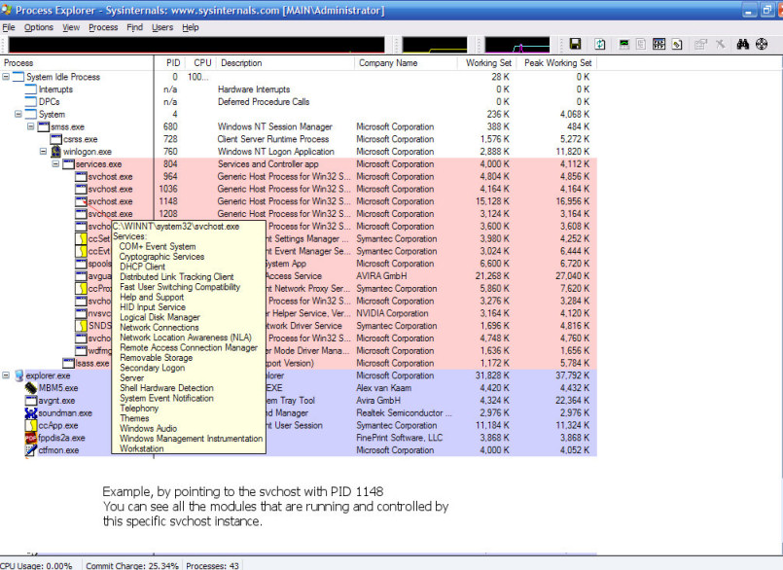Click the binoculars Find toolbar icon
The image size is (783, 570).
click(x=742, y=44)
